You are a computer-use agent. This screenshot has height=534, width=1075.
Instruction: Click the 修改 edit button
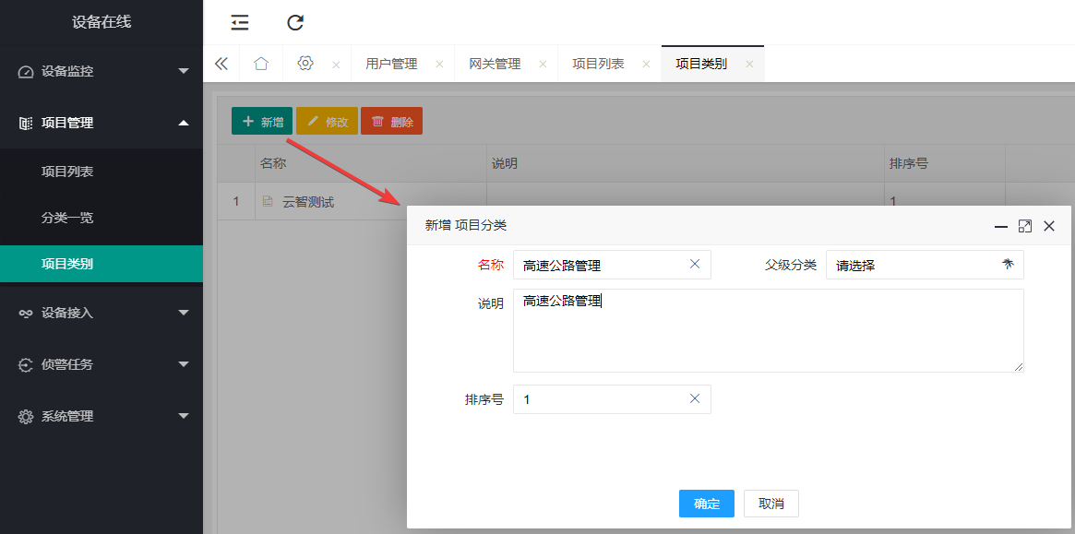coord(327,122)
